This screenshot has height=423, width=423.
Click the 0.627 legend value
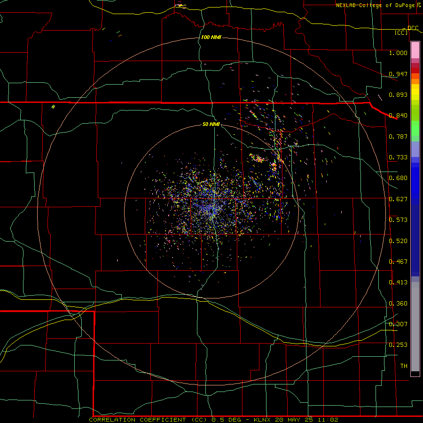398,199
